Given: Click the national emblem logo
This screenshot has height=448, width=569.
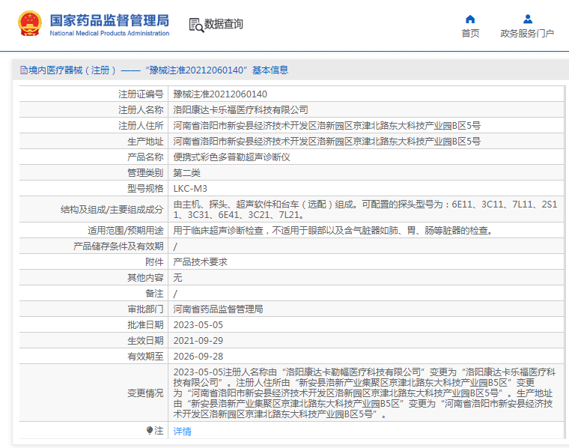Looking at the screenshot, I should click(31, 23).
